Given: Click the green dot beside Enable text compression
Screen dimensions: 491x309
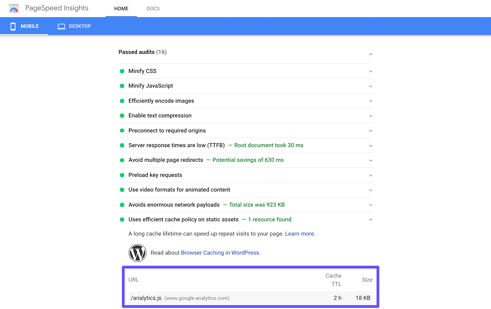Looking at the screenshot, I should [x=122, y=115].
